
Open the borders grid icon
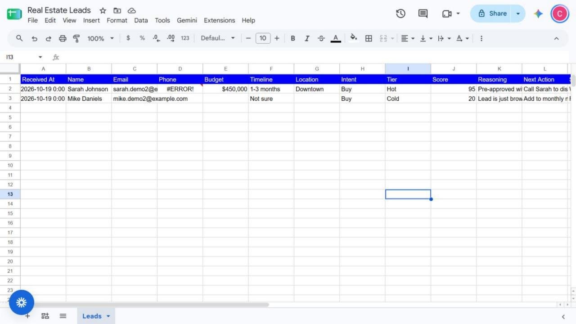[x=369, y=38]
